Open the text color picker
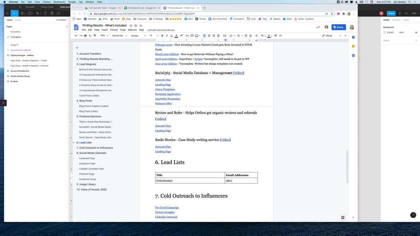Screen dimensions: 420x236 176,36
